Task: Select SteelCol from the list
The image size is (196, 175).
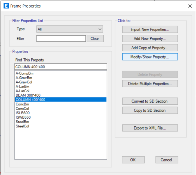Action: 22,126
